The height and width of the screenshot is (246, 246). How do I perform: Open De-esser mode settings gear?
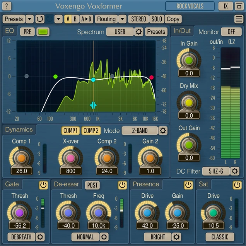[x=104, y=237]
